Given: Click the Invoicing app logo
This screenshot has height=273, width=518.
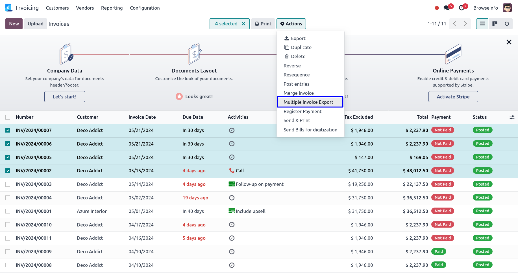Looking at the screenshot, I should (x=9, y=8).
